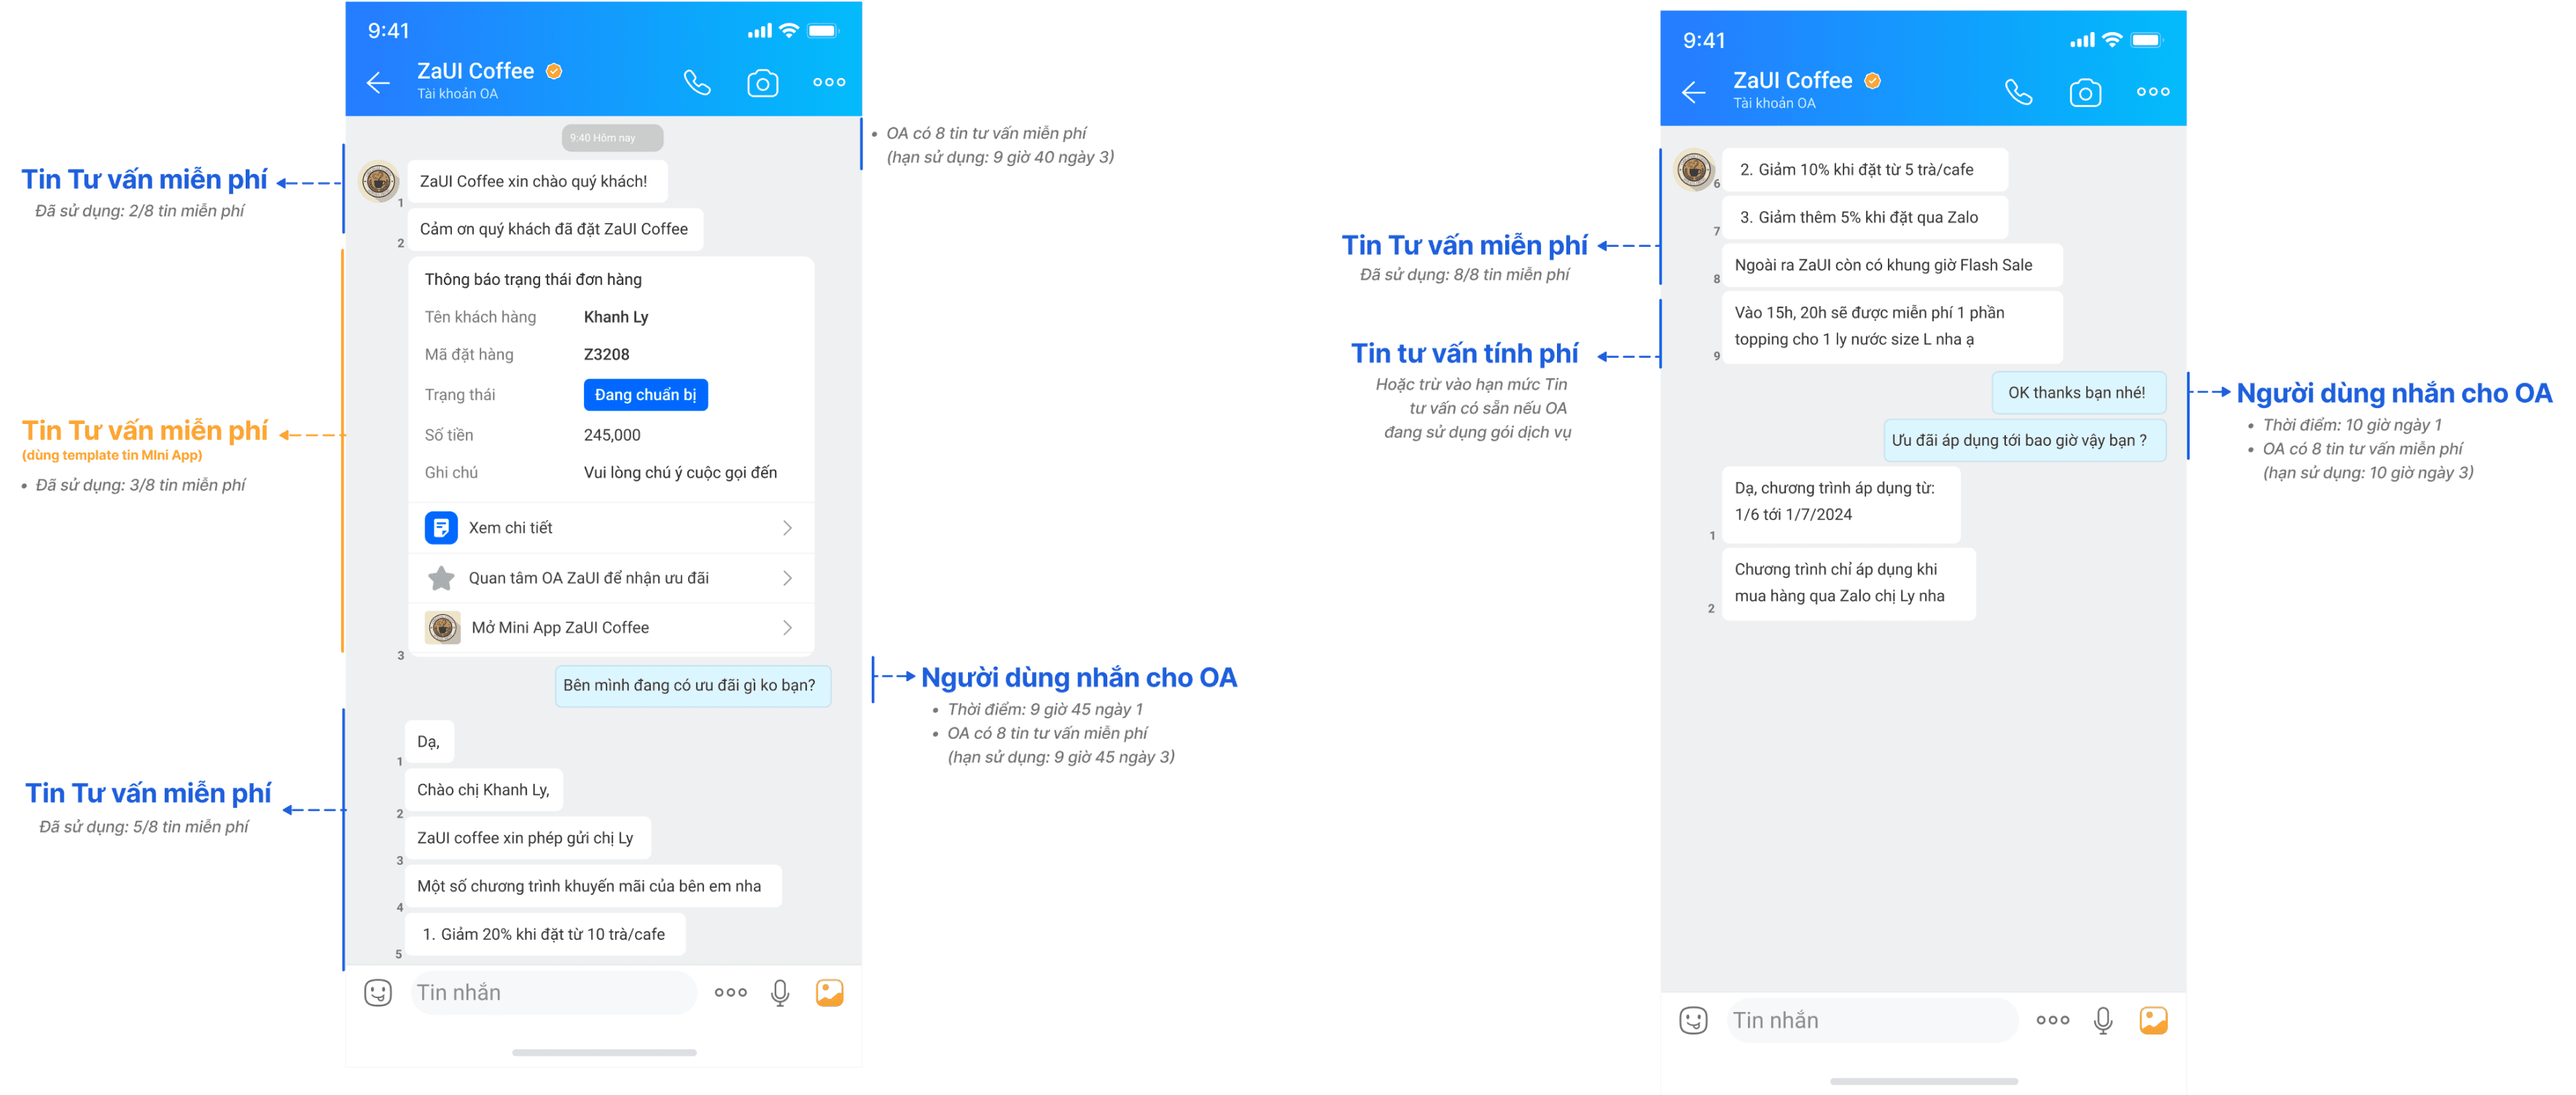Select customer name value Khanh Ly
The image size is (2576, 1095).
(x=616, y=317)
